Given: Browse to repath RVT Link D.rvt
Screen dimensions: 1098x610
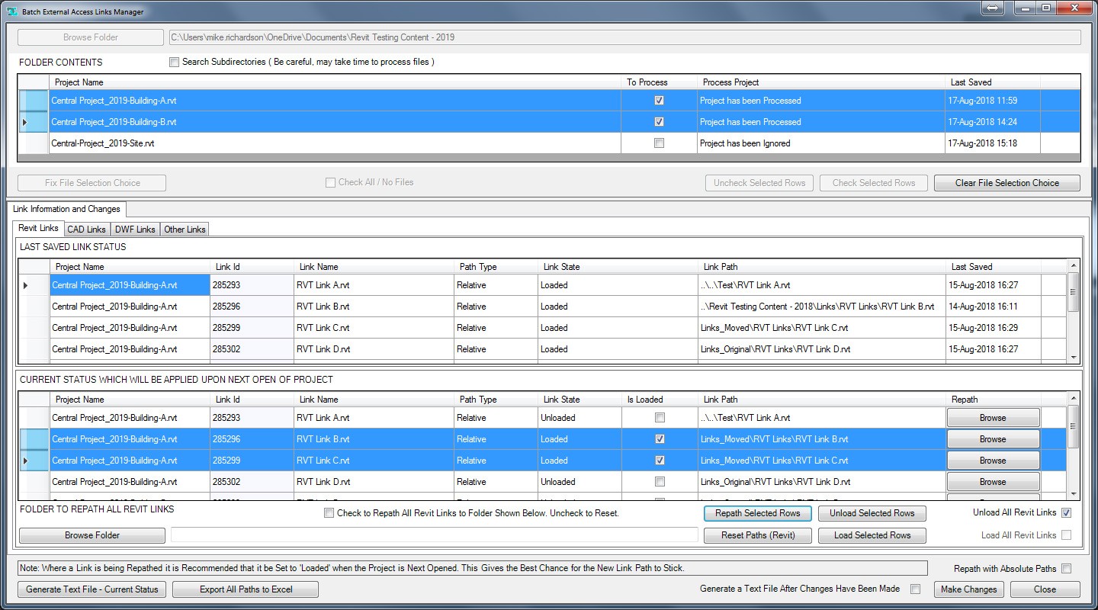Looking at the screenshot, I should (x=993, y=482).
